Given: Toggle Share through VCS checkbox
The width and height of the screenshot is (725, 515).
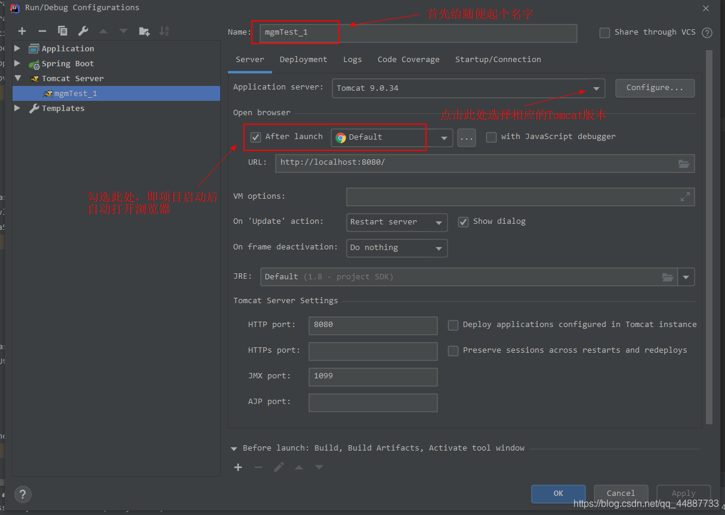Looking at the screenshot, I should [x=604, y=33].
